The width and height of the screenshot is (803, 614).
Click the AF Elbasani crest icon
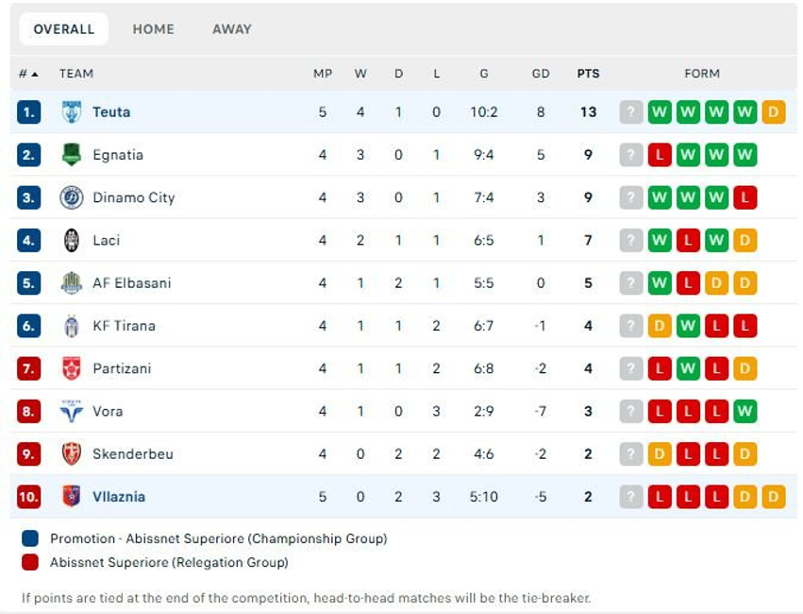[x=71, y=282]
